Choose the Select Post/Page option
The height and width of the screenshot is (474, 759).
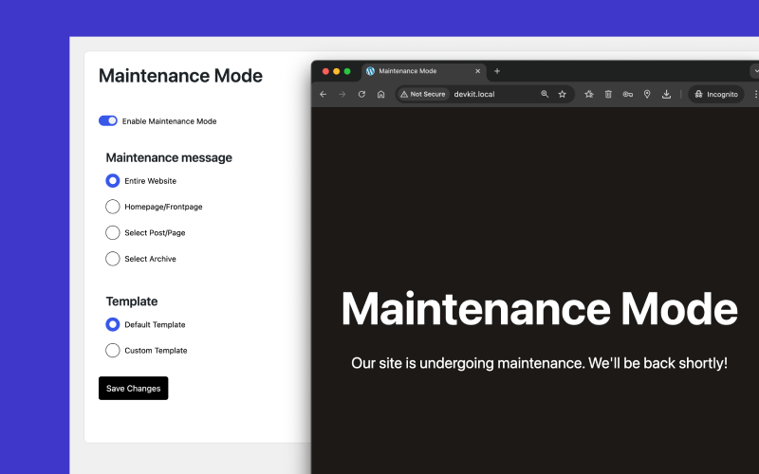tap(113, 232)
